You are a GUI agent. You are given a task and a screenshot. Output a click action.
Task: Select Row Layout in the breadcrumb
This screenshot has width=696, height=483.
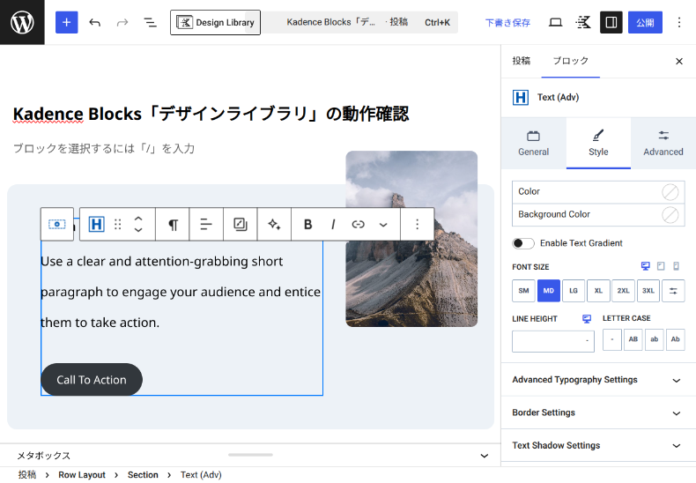pos(82,474)
